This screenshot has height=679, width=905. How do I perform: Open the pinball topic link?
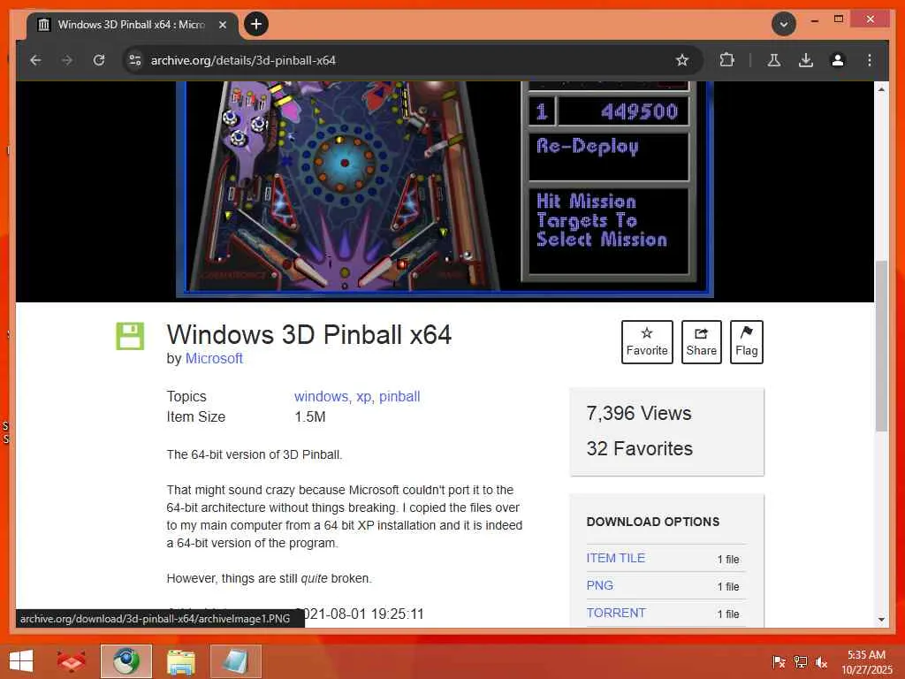coord(399,397)
